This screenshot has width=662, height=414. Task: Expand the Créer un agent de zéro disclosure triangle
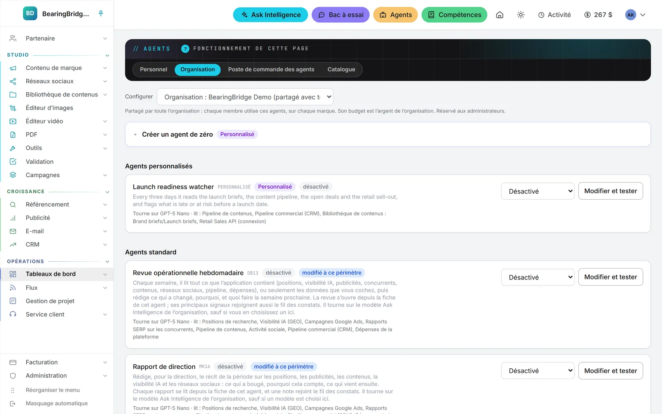135,135
